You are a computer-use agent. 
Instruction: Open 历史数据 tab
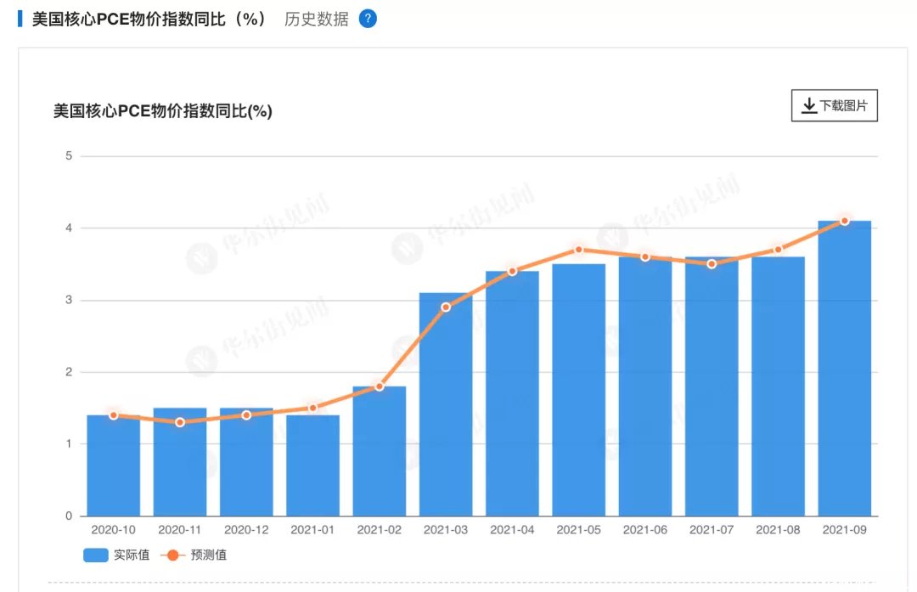click(317, 20)
